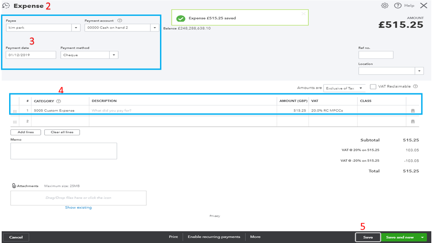Open the More menu in the footer
The width and height of the screenshot is (433, 243).
click(255, 237)
